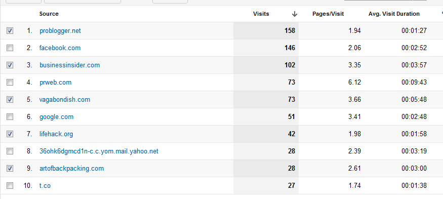Image resolution: width=443 pixels, height=199 pixels.
Task: Sort by the Source column header
Action: (x=49, y=14)
